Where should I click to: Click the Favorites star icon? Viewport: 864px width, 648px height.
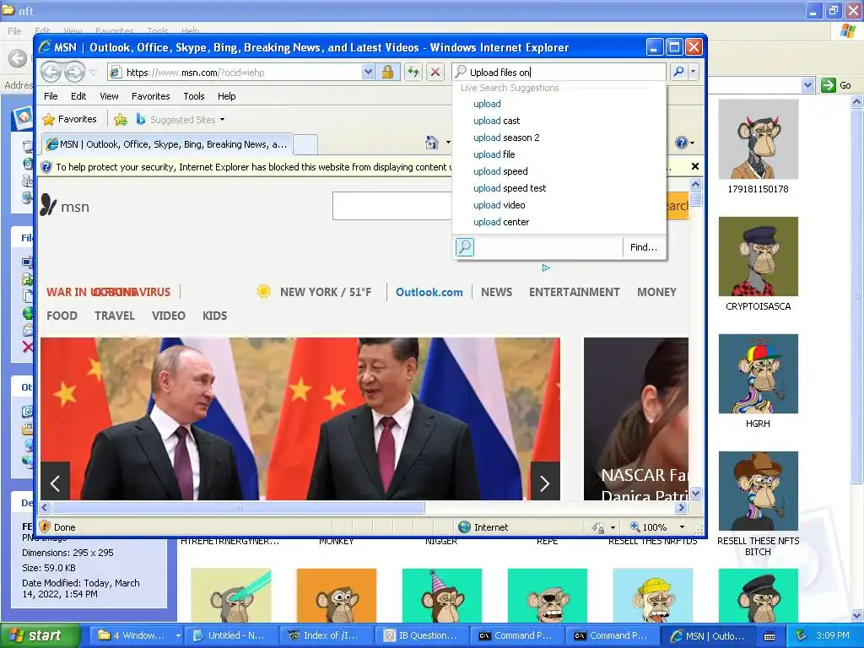48,120
